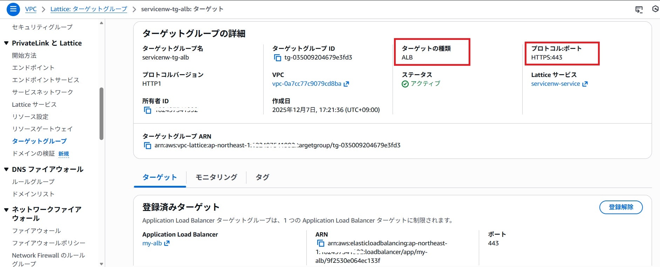
Task: Open servicenw-service Lattice service link
Action: click(556, 84)
